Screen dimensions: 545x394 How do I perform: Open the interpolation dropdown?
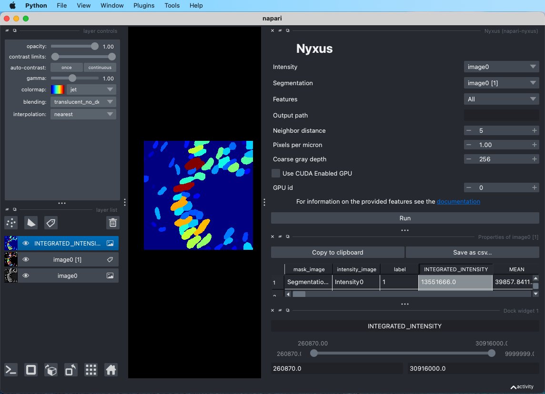[83, 114]
